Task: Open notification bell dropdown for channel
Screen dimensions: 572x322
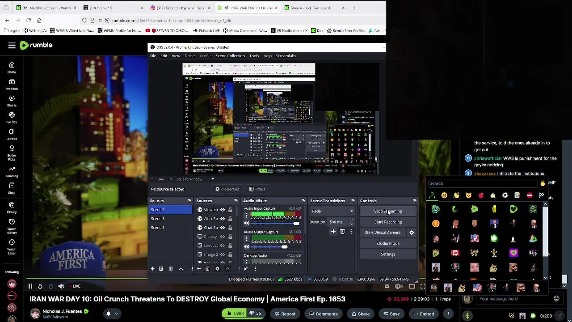Action: (x=112, y=314)
